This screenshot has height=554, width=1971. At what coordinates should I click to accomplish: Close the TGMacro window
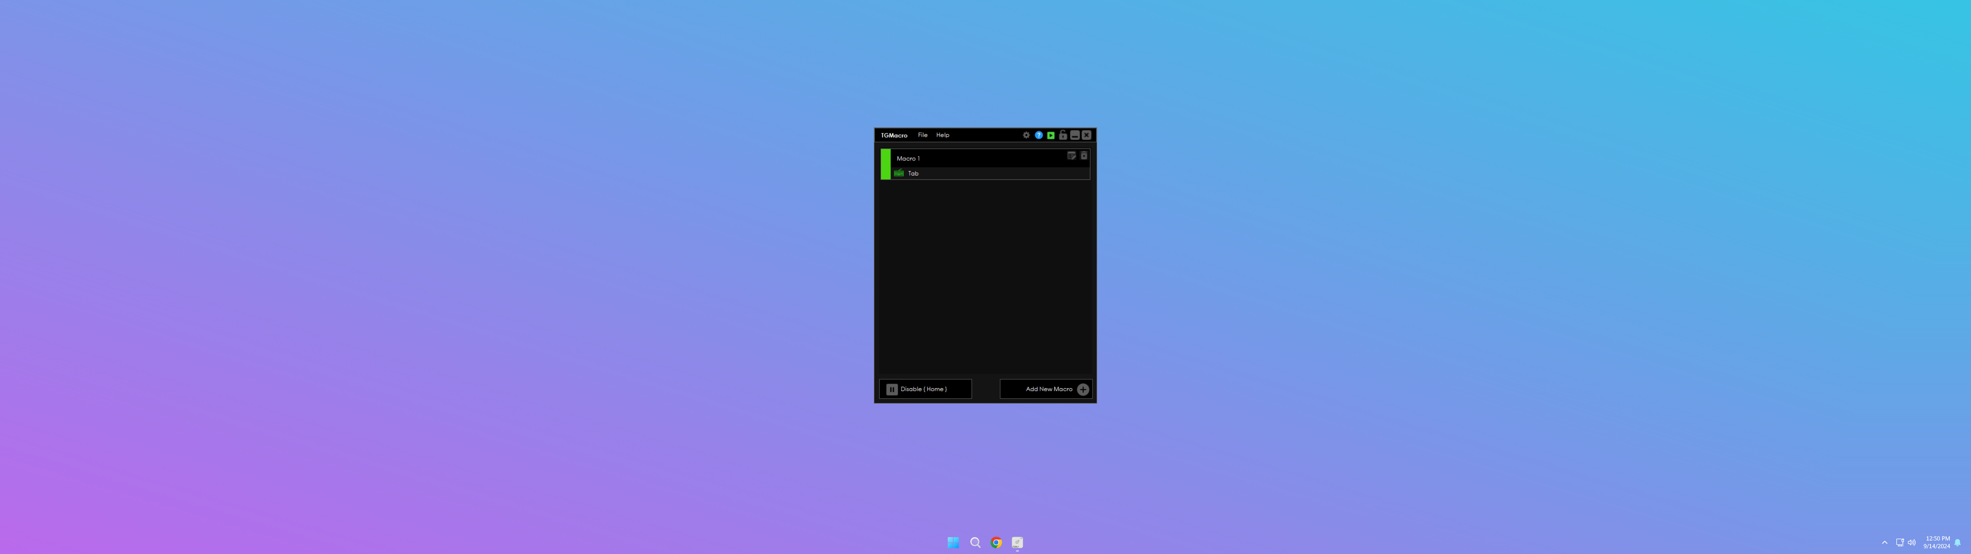(x=1086, y=135)
